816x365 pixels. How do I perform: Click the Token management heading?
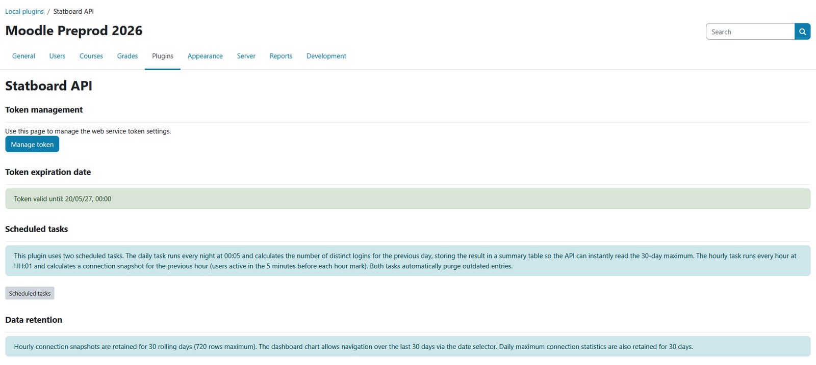44,109
